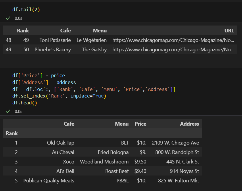Click the Xoco cafe cell

click(x=68, y=162)
